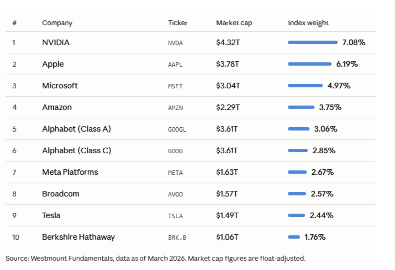Sort by the Company column header
Image resolution: width=395 pixels, height=270 pixels.
point(57,23)
